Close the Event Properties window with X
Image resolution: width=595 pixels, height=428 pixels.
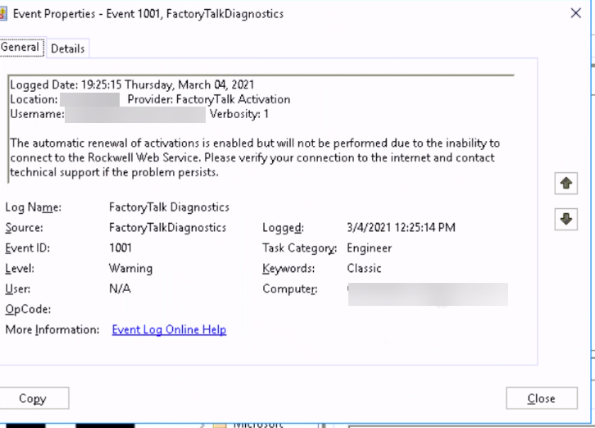point(575,13)
